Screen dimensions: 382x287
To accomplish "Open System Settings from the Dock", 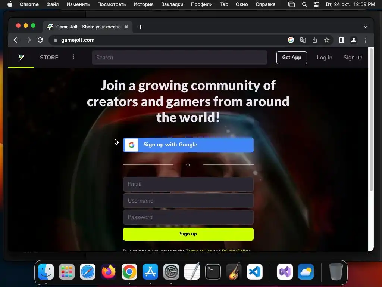I will [171, 272].
